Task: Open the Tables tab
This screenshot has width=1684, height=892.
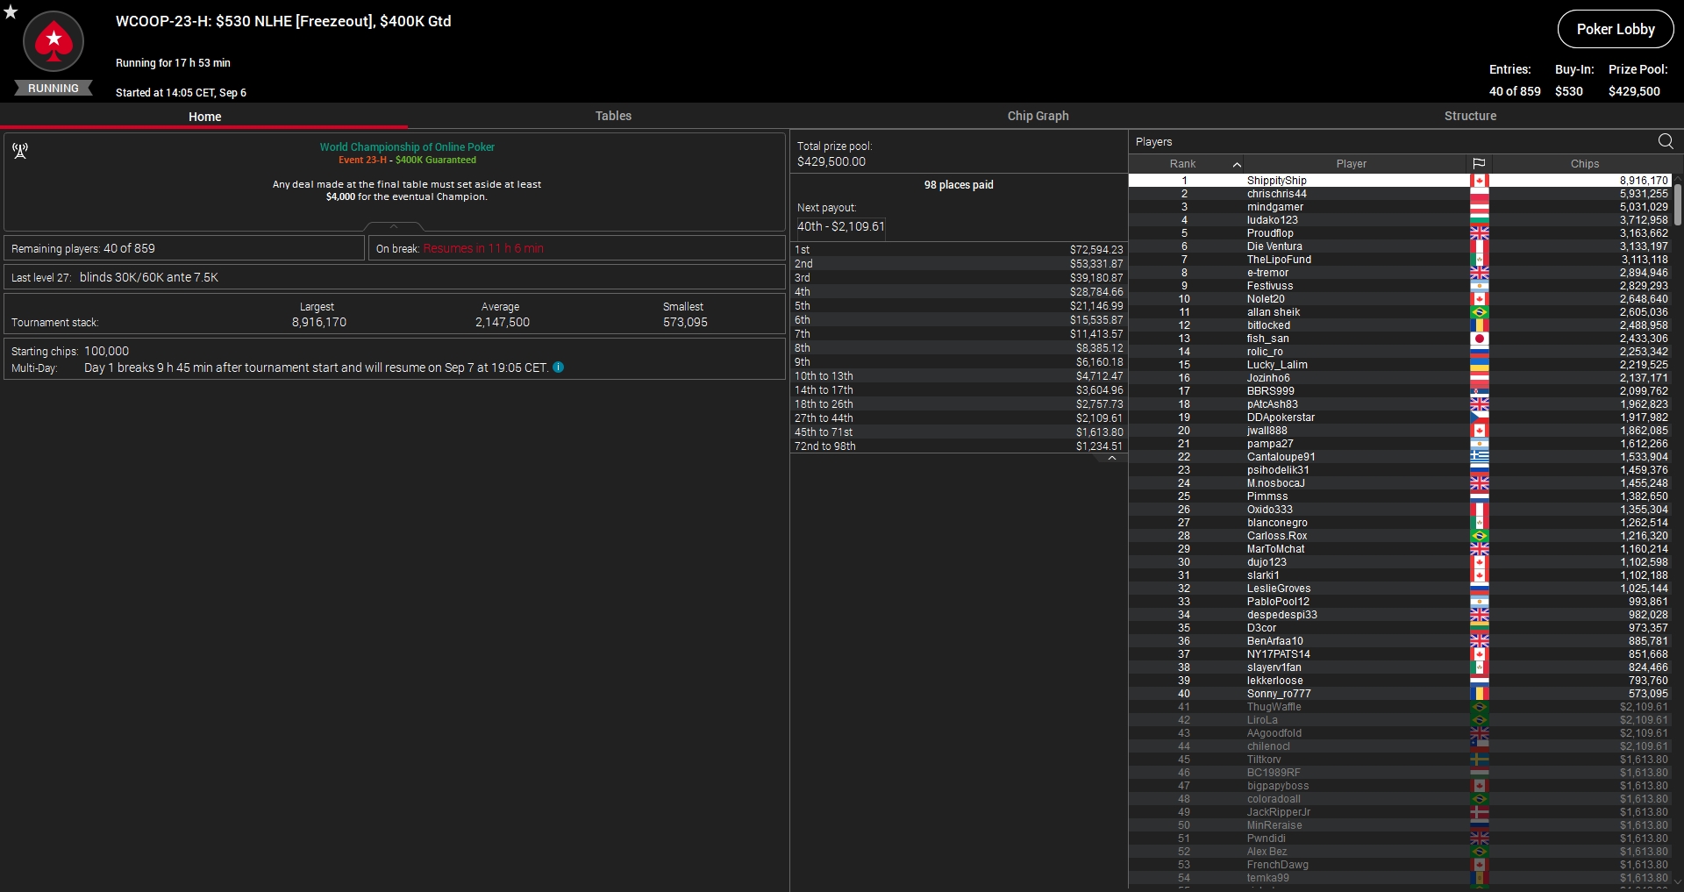Action: (613, 116)
